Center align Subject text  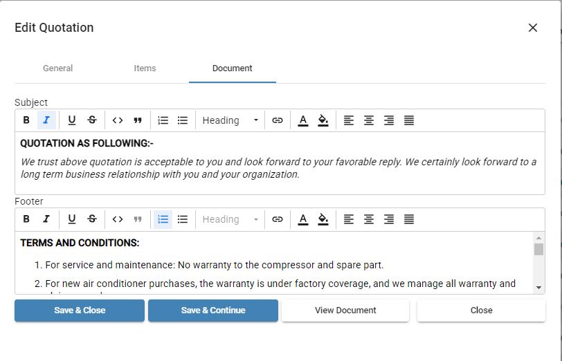(x=369, y=120)
